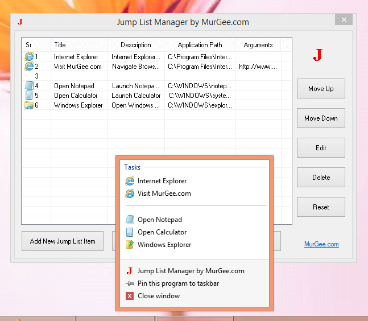
Task: Select the Visit MurGee.com title cell
Action: click(x=78, y=67)
